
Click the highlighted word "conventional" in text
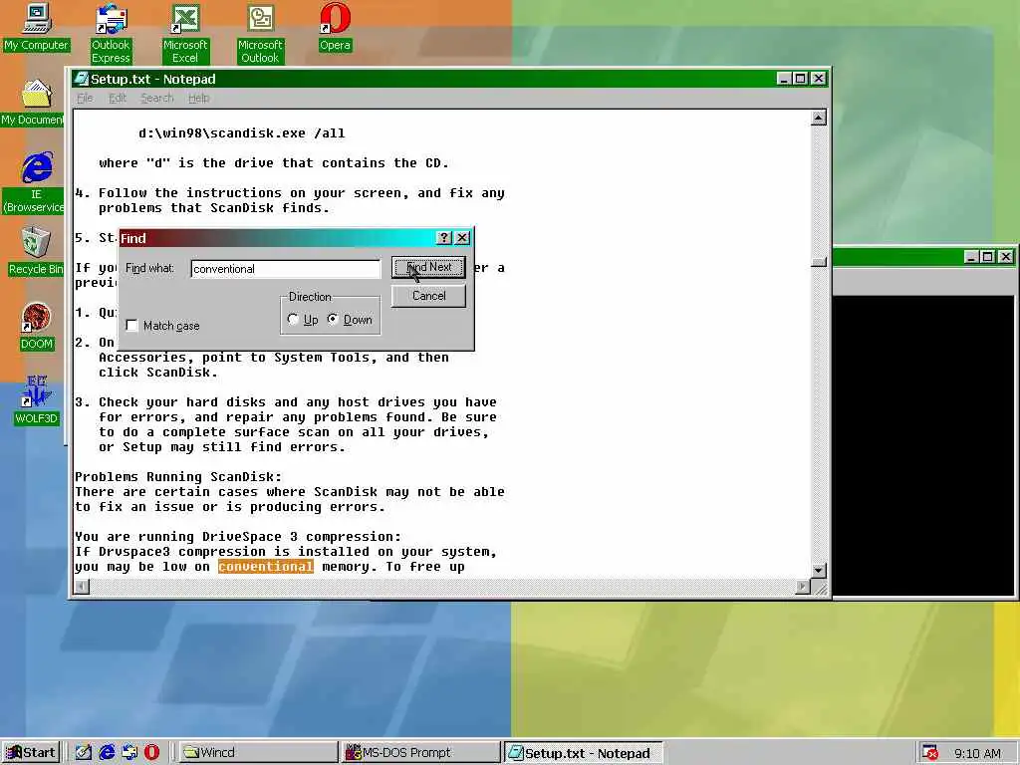pyautogui.click(x=265, y=567)
